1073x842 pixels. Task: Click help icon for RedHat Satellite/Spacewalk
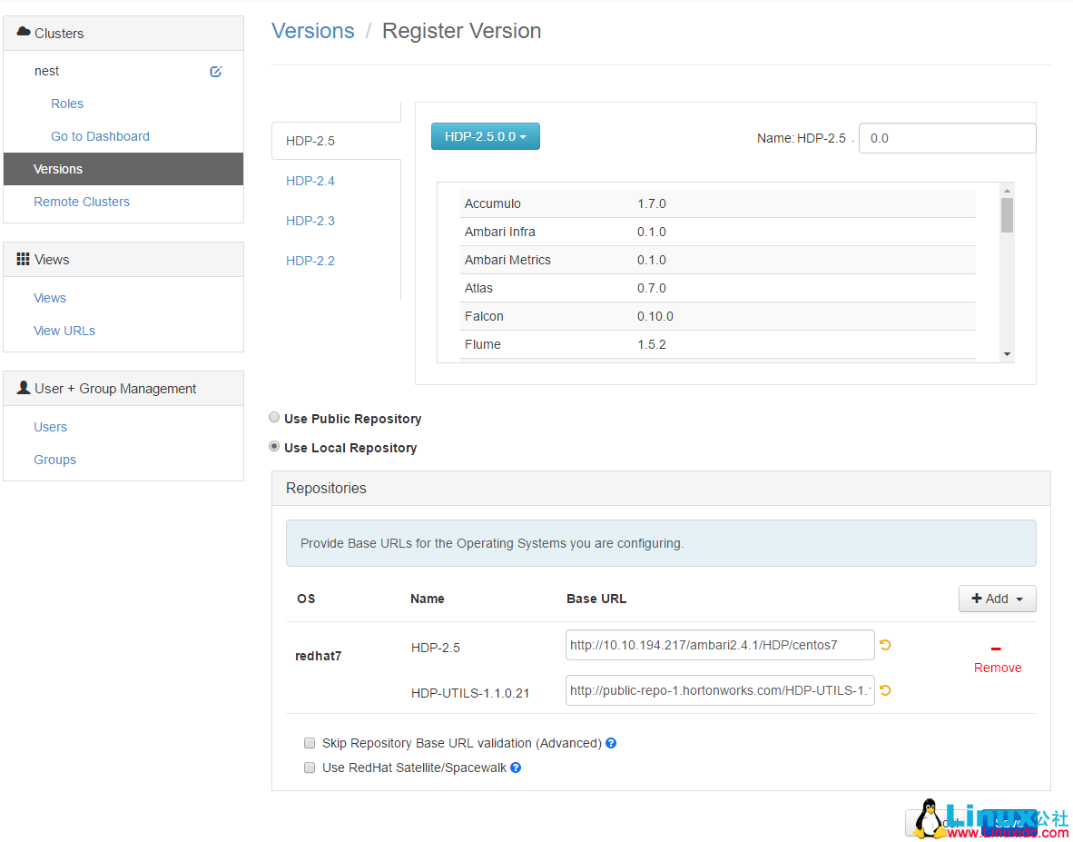click(x=516, y=768)
